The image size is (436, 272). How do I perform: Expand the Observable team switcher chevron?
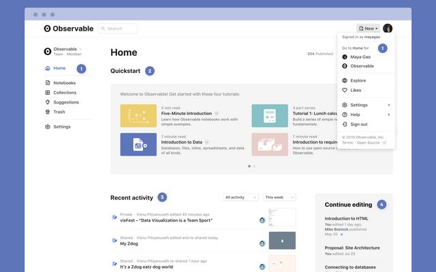pos(80,49)
